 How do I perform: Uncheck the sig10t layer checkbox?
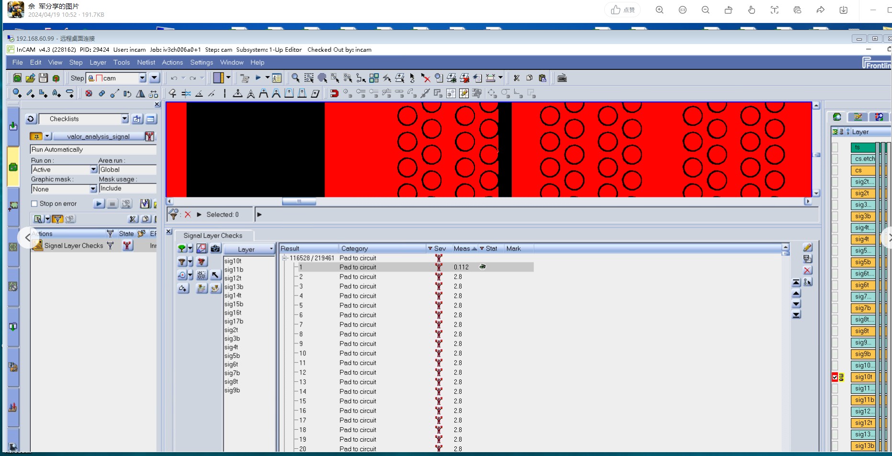tap(835, 377)
